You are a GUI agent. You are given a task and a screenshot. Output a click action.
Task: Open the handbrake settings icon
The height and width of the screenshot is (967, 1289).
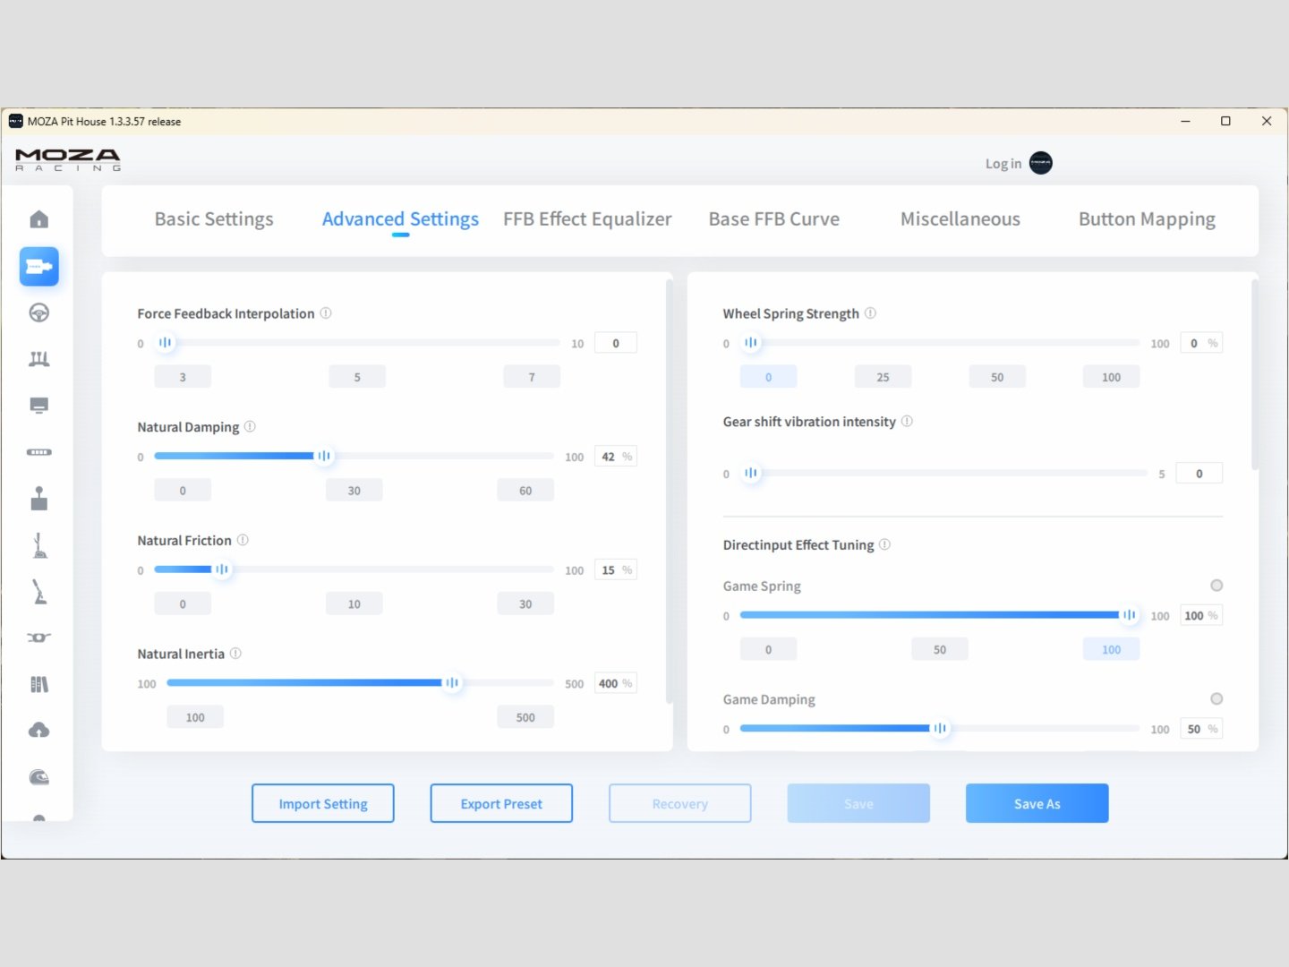click(x=38, y=545)
